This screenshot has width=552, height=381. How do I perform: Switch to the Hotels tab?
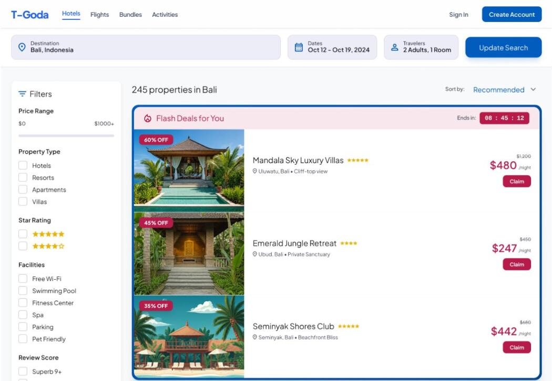coord(71,14)
